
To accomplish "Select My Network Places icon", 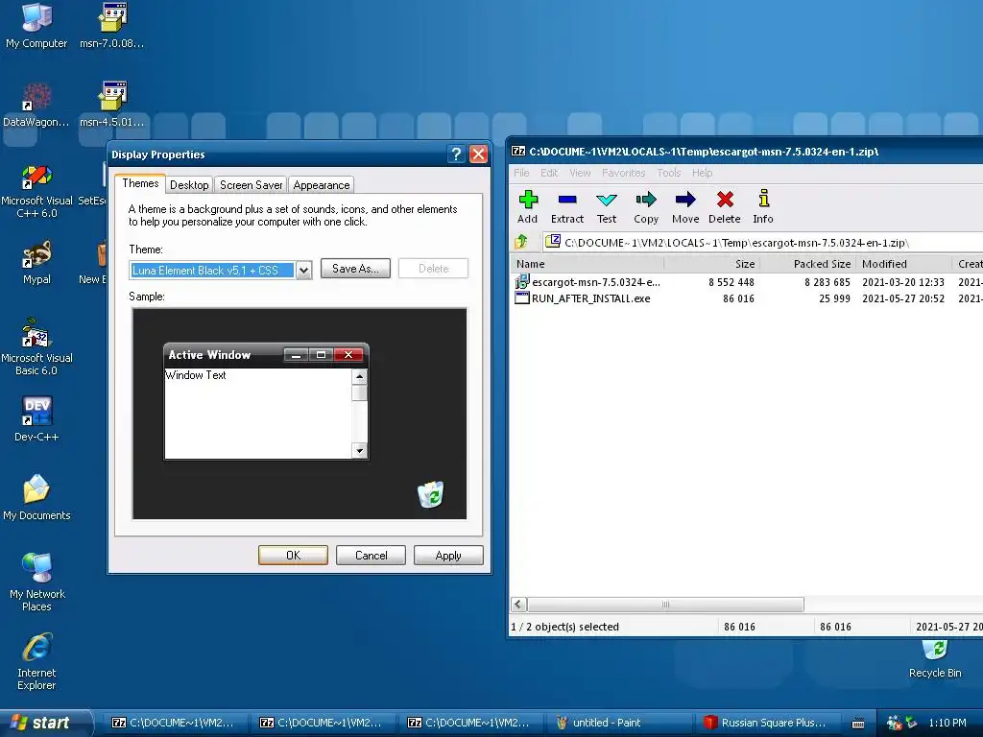I will point(36,582).
